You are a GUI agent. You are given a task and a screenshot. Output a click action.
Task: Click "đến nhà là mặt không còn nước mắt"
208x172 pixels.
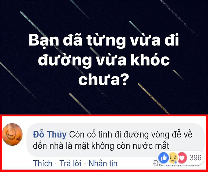pos(101,146)
